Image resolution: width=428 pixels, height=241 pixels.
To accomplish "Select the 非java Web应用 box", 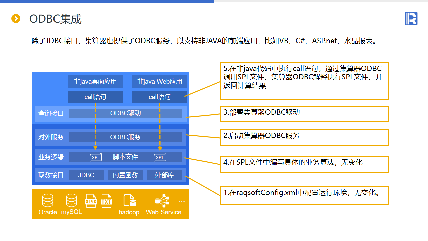I will point(160,81).
